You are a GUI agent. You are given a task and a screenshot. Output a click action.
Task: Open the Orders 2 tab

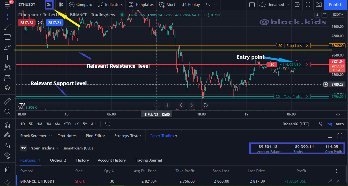coord(58,160)
